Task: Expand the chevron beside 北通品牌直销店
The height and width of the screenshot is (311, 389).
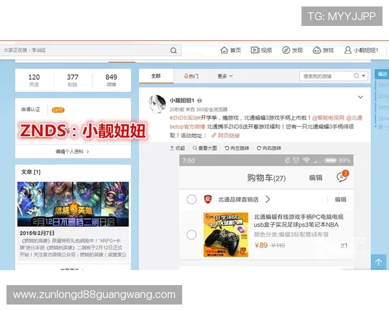Action: pyautogui.click(x=268, y=199)
